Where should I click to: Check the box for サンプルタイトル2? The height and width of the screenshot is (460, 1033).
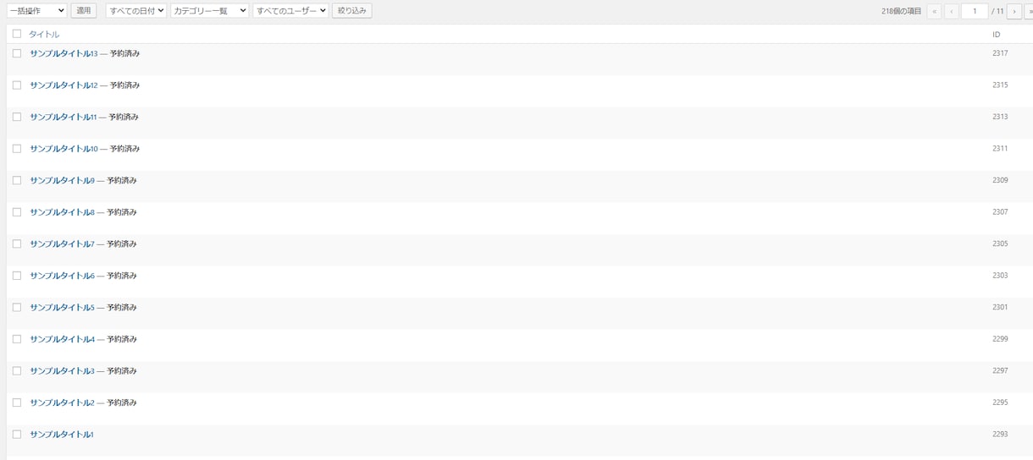point(16,402)
